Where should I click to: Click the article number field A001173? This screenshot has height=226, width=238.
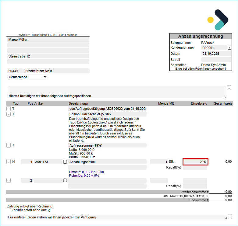[x=48, y=162]
